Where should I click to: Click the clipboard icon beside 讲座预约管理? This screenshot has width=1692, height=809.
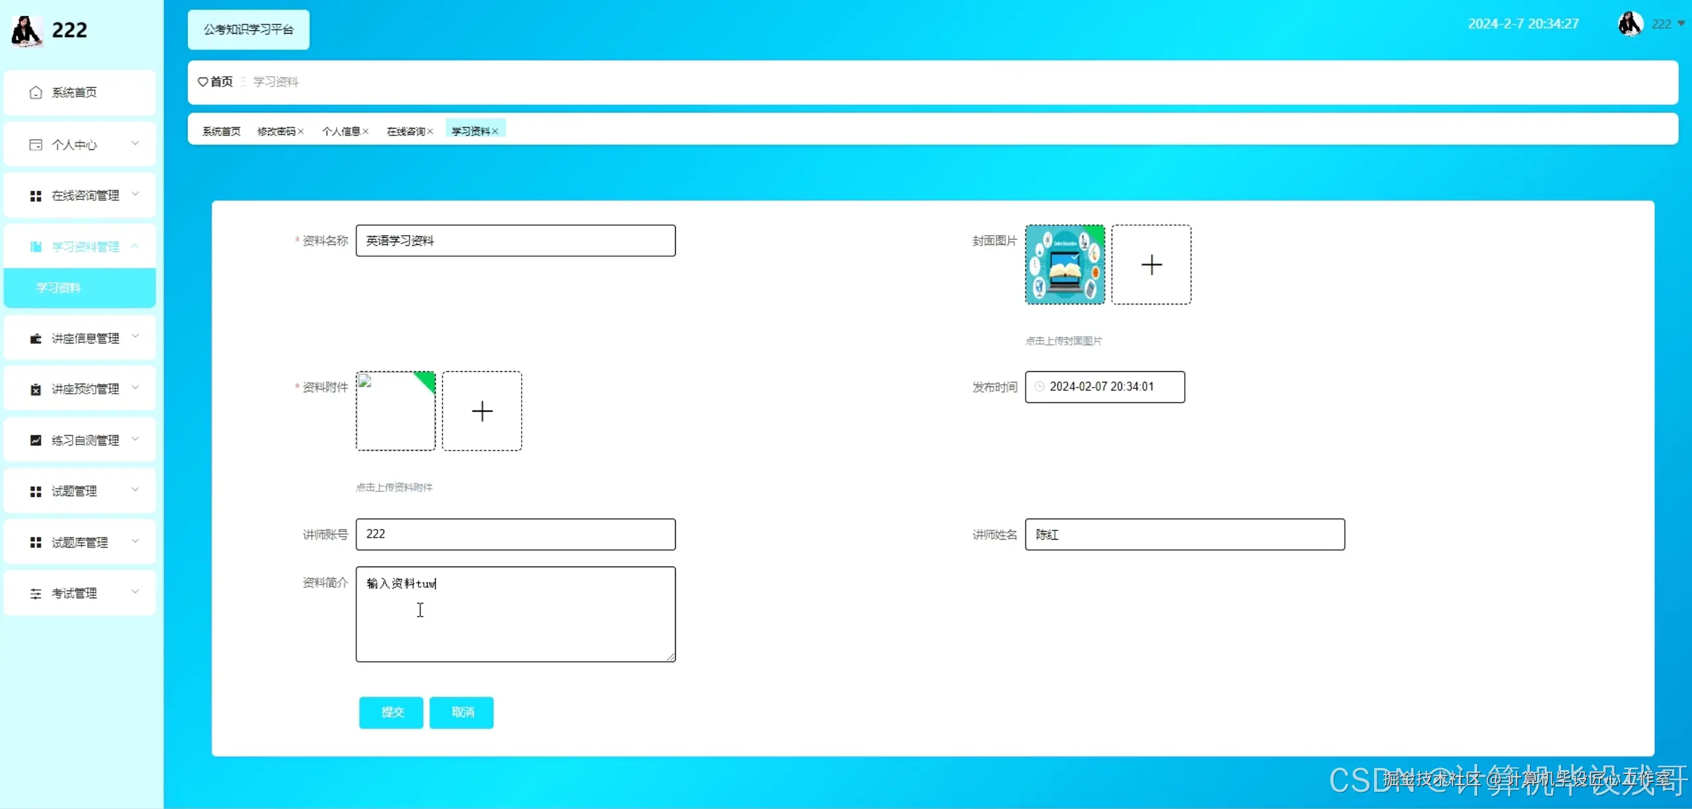coord(36,389)
